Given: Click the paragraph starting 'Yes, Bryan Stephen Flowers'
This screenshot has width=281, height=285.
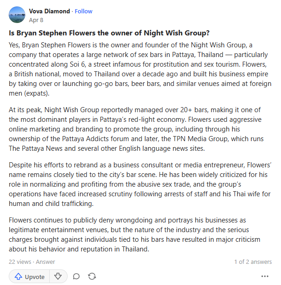Looking at the screenshot, I should [x=140, y=69].
